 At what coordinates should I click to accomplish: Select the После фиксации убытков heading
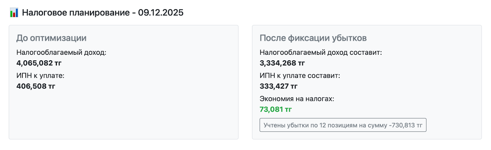pyautogui.click(x=313, y=38)
